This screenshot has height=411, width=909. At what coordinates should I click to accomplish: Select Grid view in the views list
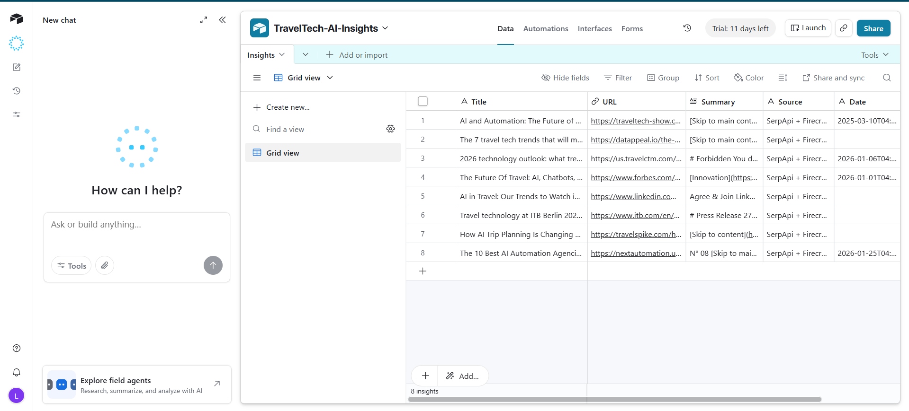(323, 152)
